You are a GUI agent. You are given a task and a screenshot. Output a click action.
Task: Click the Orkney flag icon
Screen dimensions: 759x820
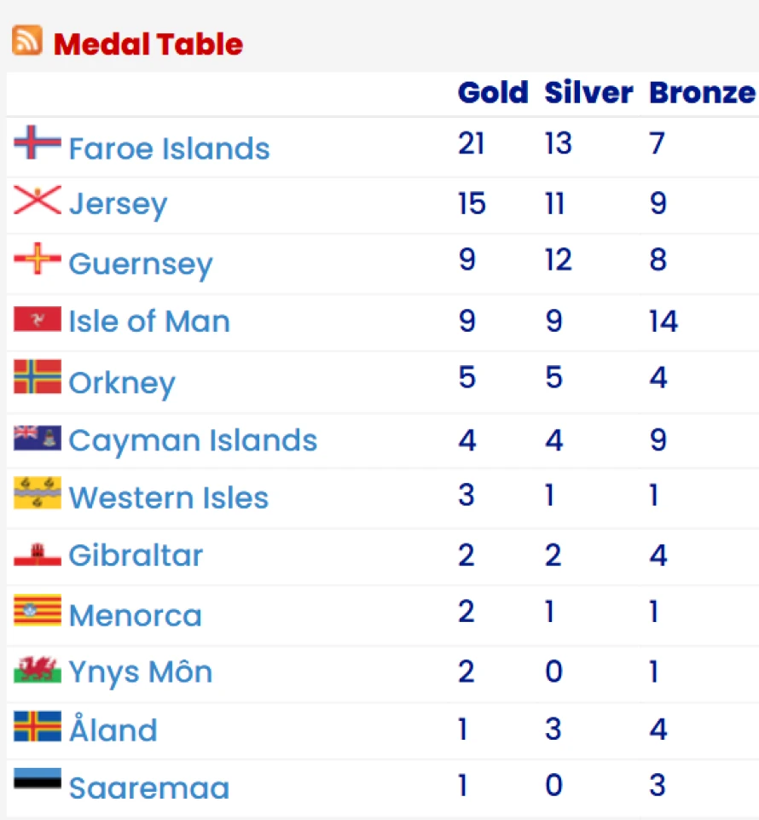click(x=38, y=376)
